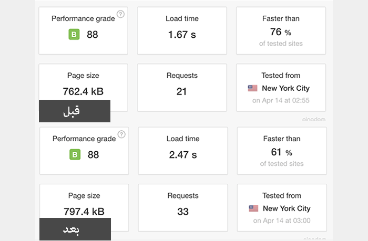Click the بعد (after) label banner
The image size is (368, 241).
pos(75,229)
